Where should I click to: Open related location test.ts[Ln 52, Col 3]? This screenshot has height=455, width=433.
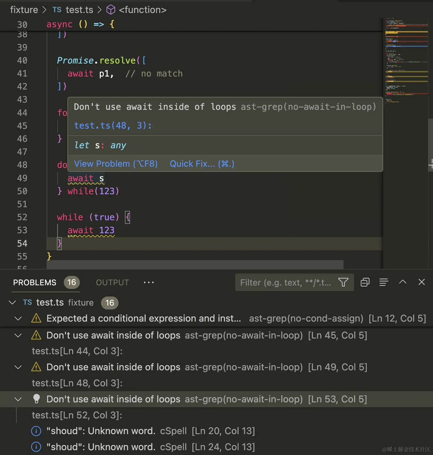click(x=77, y=415)
